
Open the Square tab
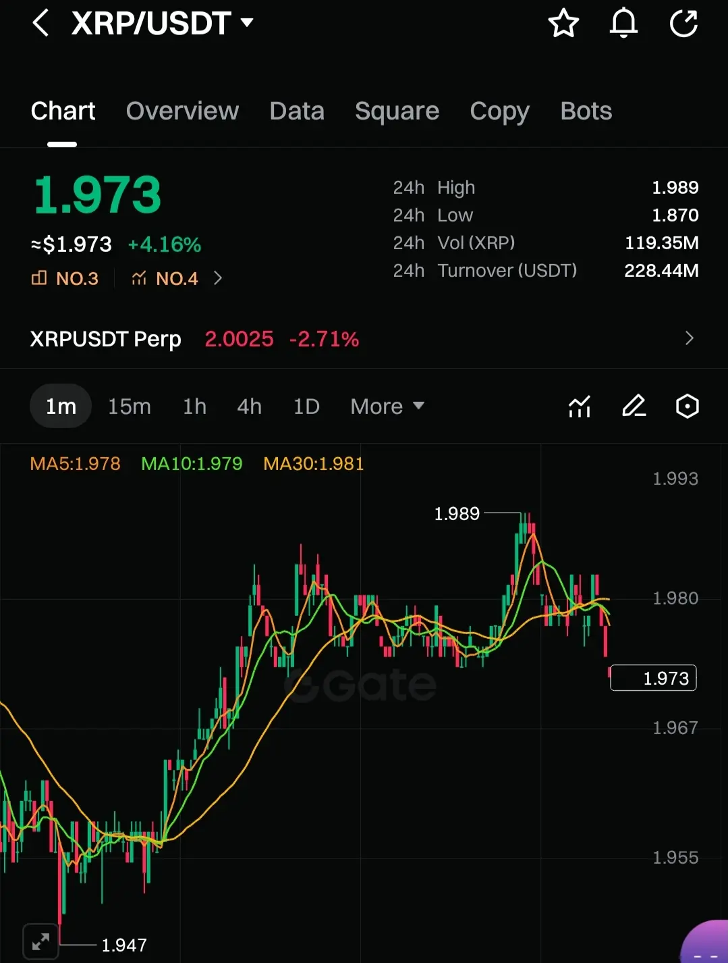pos(397,111)
